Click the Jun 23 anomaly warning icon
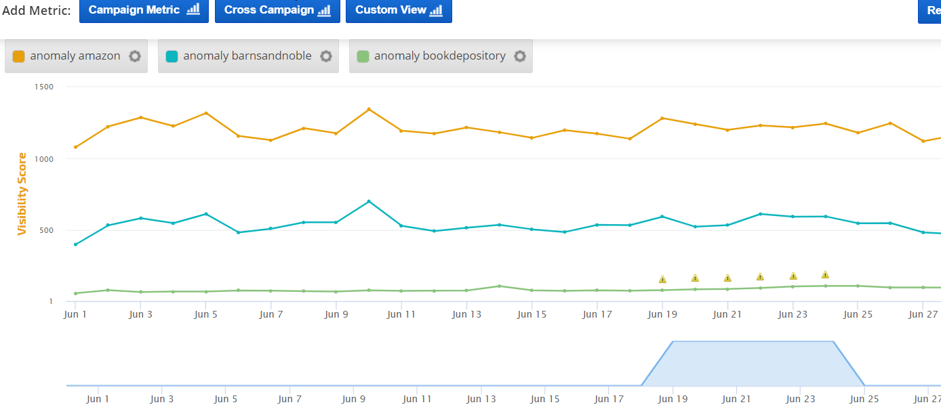The image size is (941, 409). click(793, 276)
